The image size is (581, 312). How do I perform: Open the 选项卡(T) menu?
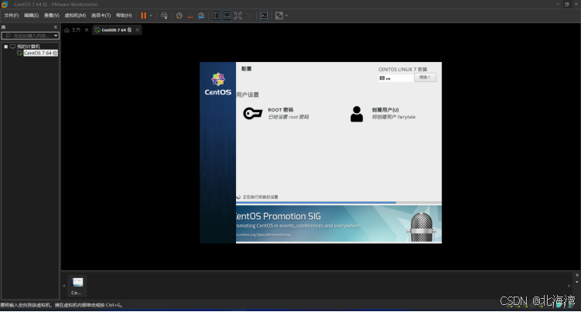[x=101, y=15]
